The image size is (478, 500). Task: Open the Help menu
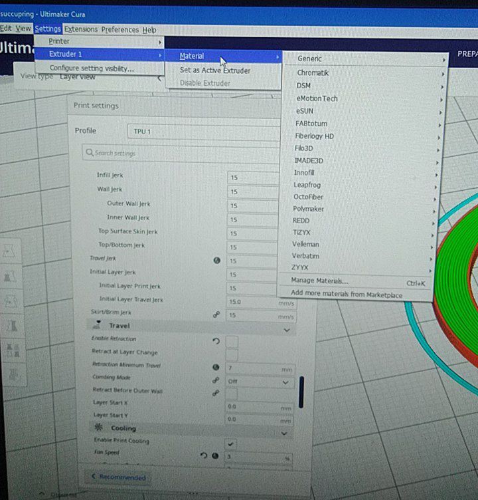[x=149, y=30]
